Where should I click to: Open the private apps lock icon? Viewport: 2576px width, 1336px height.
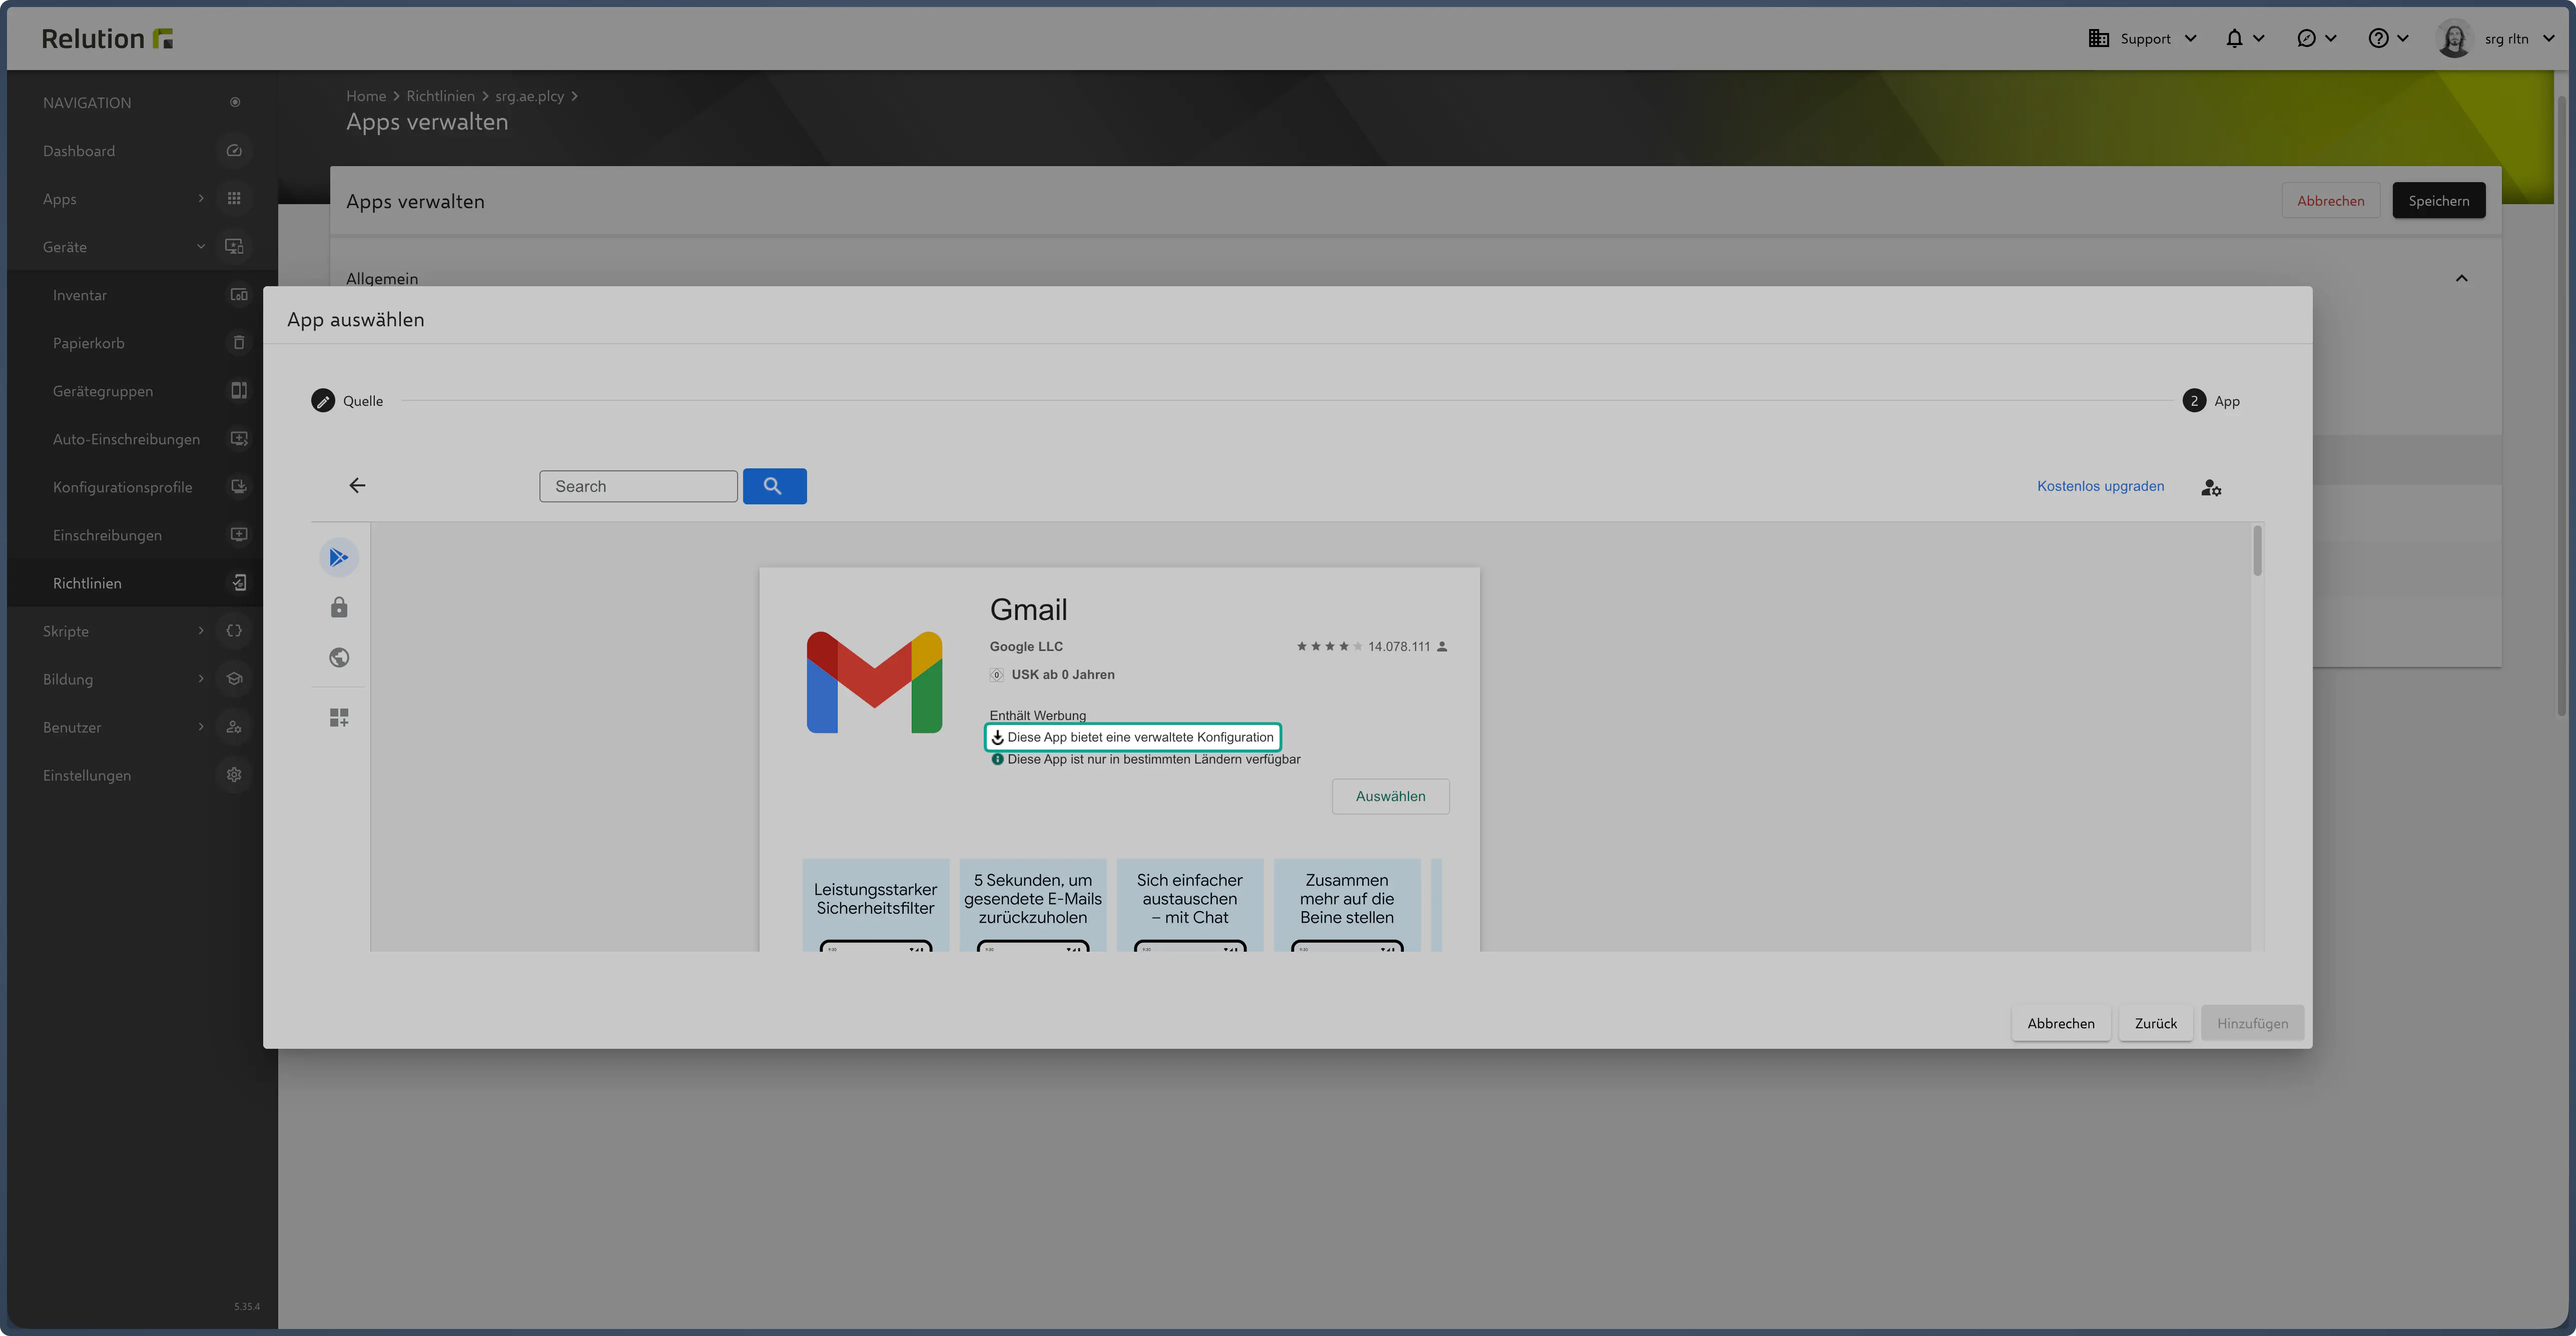click(x=339, y=607)
